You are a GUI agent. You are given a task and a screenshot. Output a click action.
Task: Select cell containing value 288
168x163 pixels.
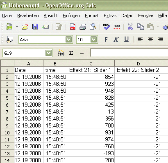click(x=91, y=160)
